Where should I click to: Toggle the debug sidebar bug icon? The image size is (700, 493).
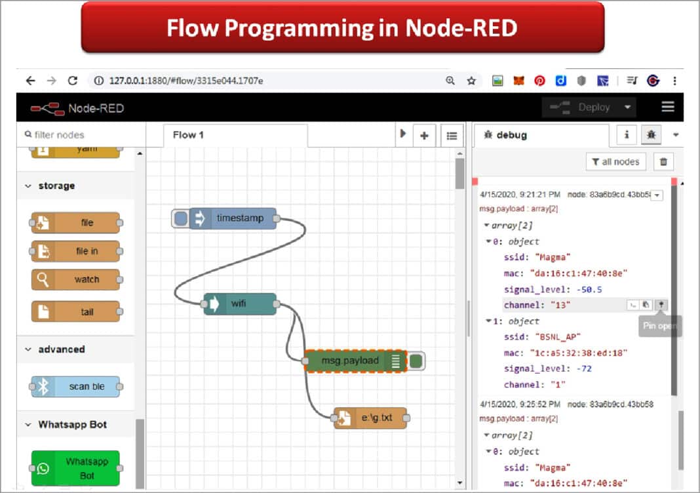(x=651, y=135)
